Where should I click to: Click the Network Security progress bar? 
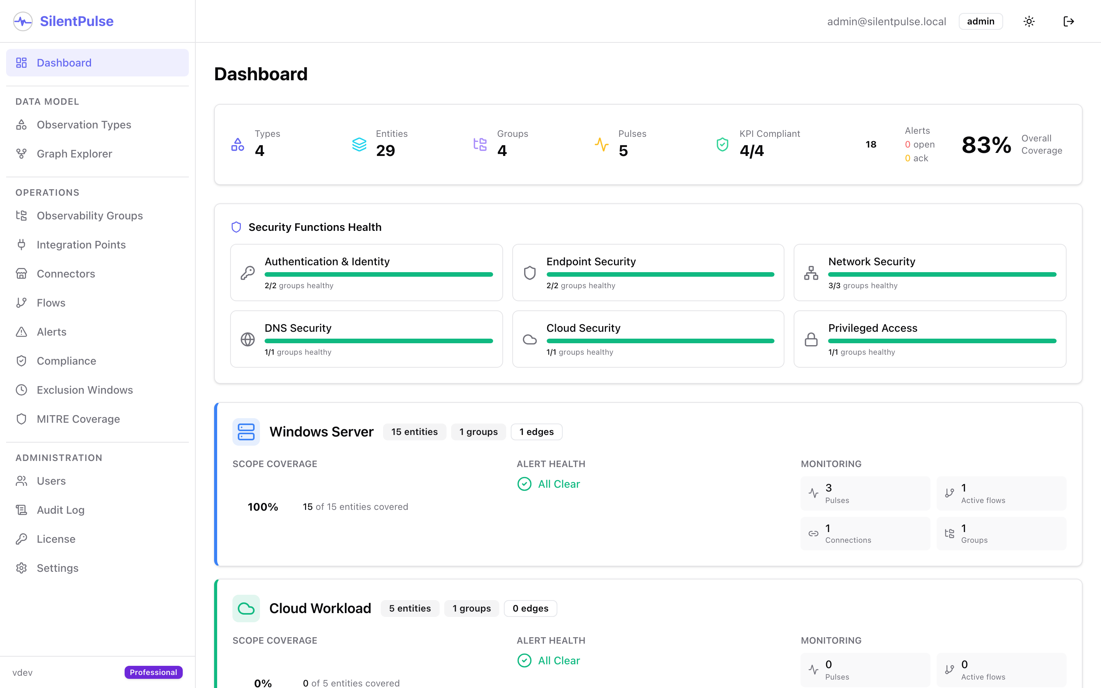tap(942, 274)
